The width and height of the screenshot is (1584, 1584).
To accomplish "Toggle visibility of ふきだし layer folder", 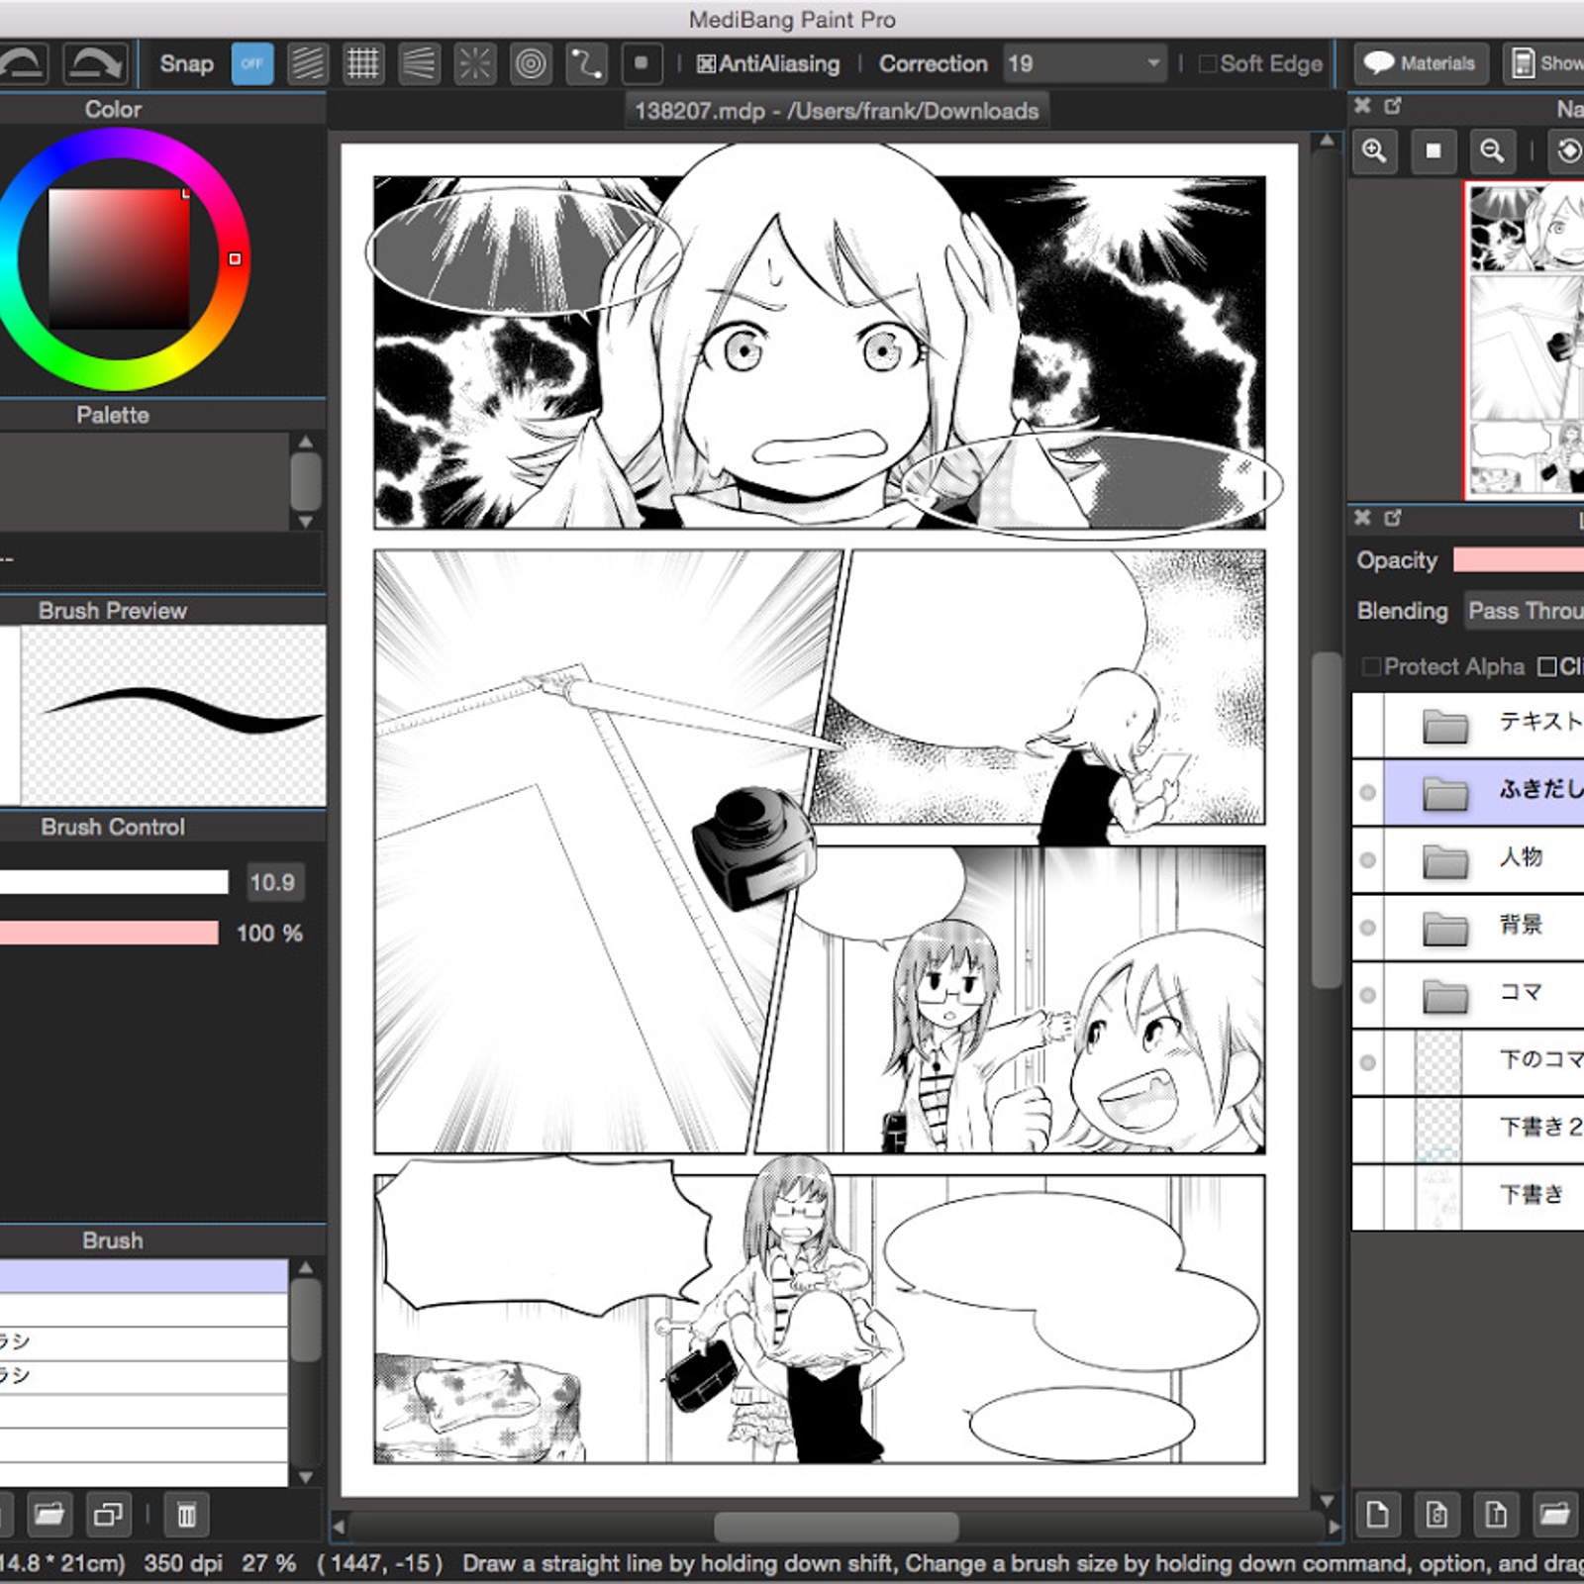I will tap(1368, 792).
